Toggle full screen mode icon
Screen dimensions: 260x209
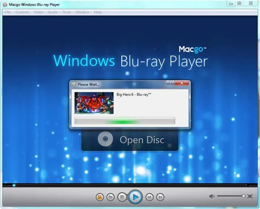(250, 196)
